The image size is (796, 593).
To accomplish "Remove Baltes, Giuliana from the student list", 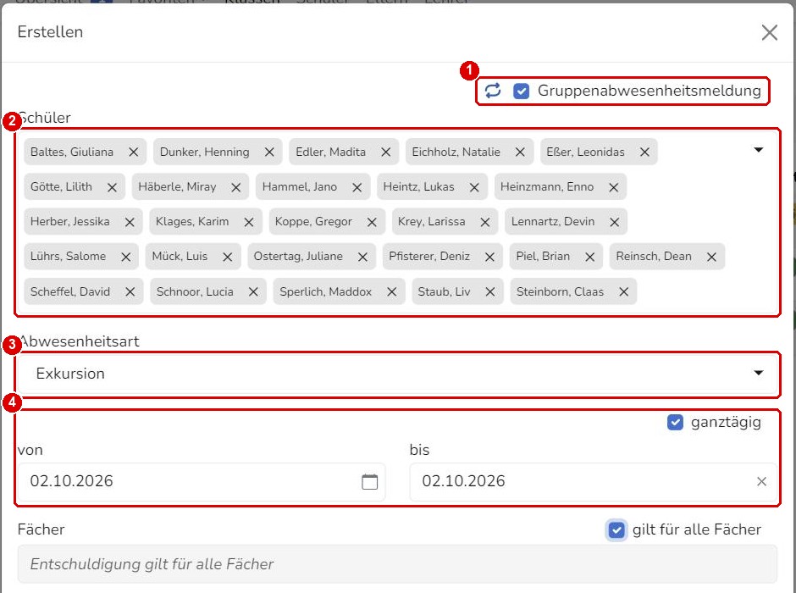I will pyautogui.click(x=134, y=152).
